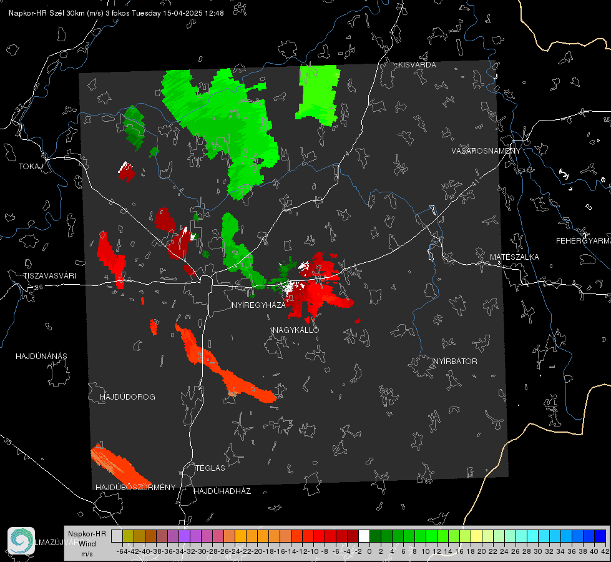
Task: Click the Napkor-HR Wind m/s legend title
Action: (x=87, y=544)
